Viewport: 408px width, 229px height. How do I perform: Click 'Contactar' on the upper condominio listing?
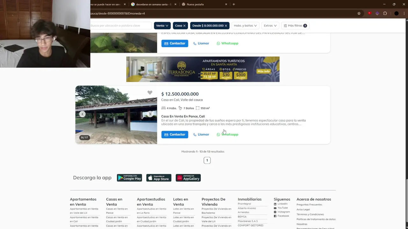(175, 43)
